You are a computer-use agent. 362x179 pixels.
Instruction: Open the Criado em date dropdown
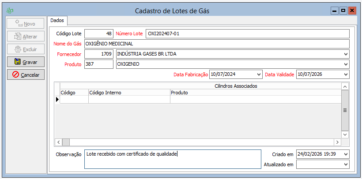coord(345,154)
